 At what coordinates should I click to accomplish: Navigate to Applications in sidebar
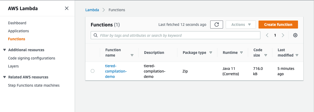coord(18,31)
